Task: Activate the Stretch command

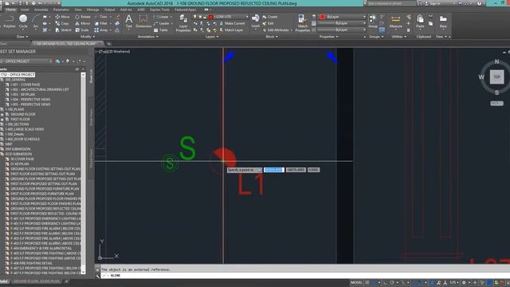Action: [x=63, y=30]
